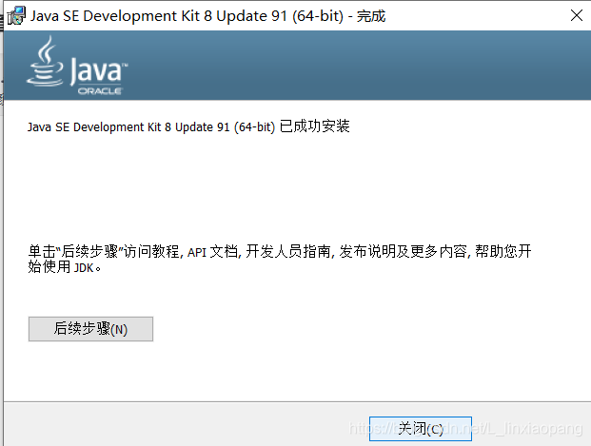This screenshot has height=446, width=591.
Task: Close the installer window with X
Action: pos(577,16)
